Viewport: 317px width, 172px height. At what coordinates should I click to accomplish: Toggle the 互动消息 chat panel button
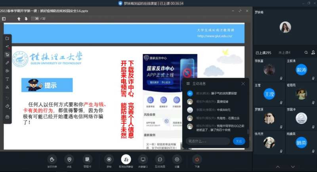tap(160, 159)
